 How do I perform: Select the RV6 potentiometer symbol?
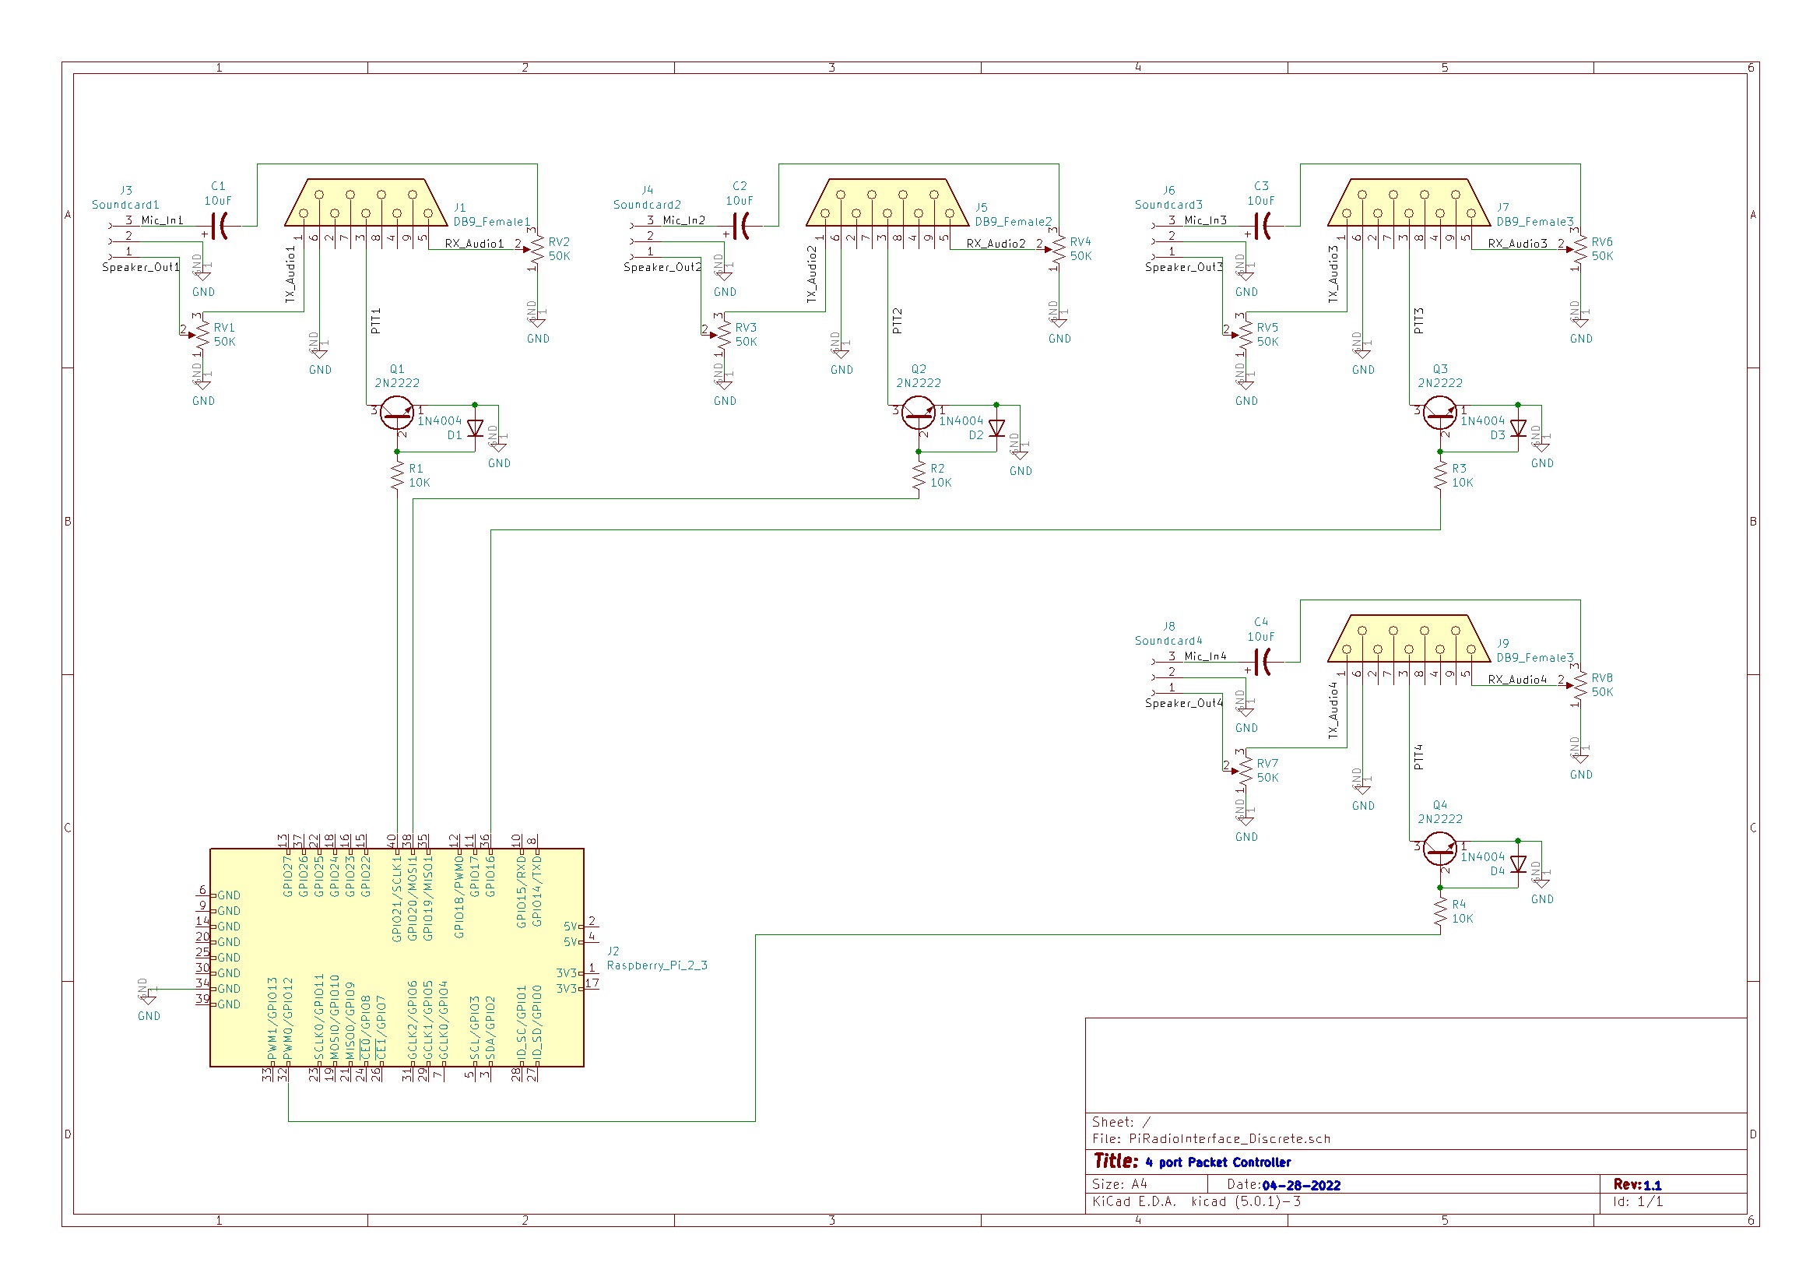tap(1579, 249)
